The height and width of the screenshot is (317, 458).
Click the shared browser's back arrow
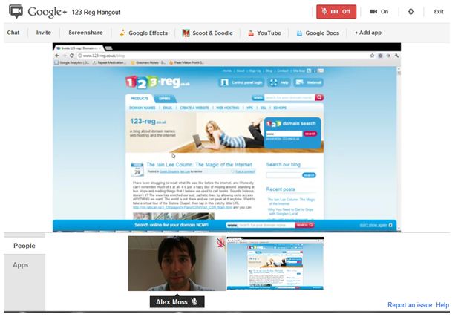tap(57, 56)
